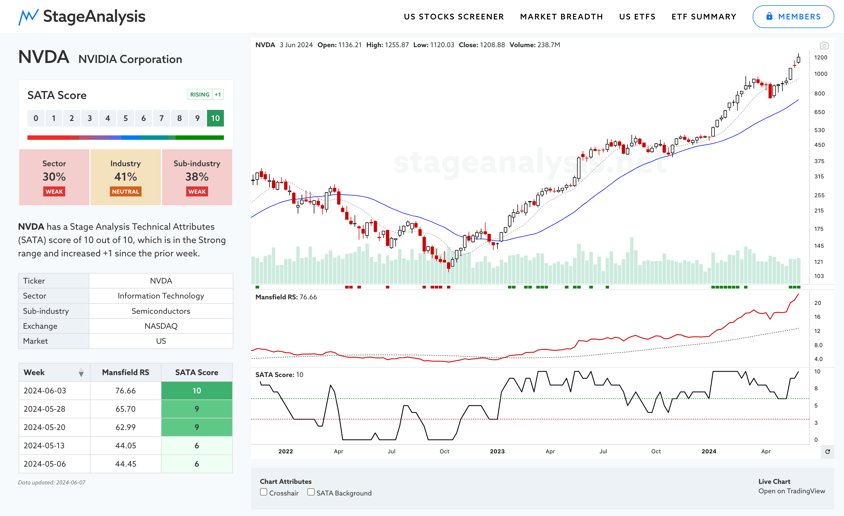Click the Sub-industry 38% Weak tile
The image size is (844, 516).
(x=197, y=177)
